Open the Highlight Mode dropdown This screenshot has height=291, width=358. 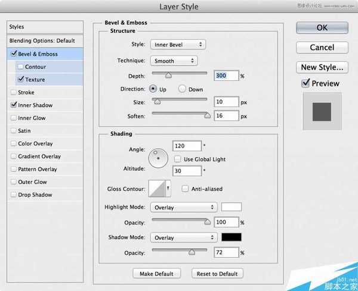tap(184, 208)
